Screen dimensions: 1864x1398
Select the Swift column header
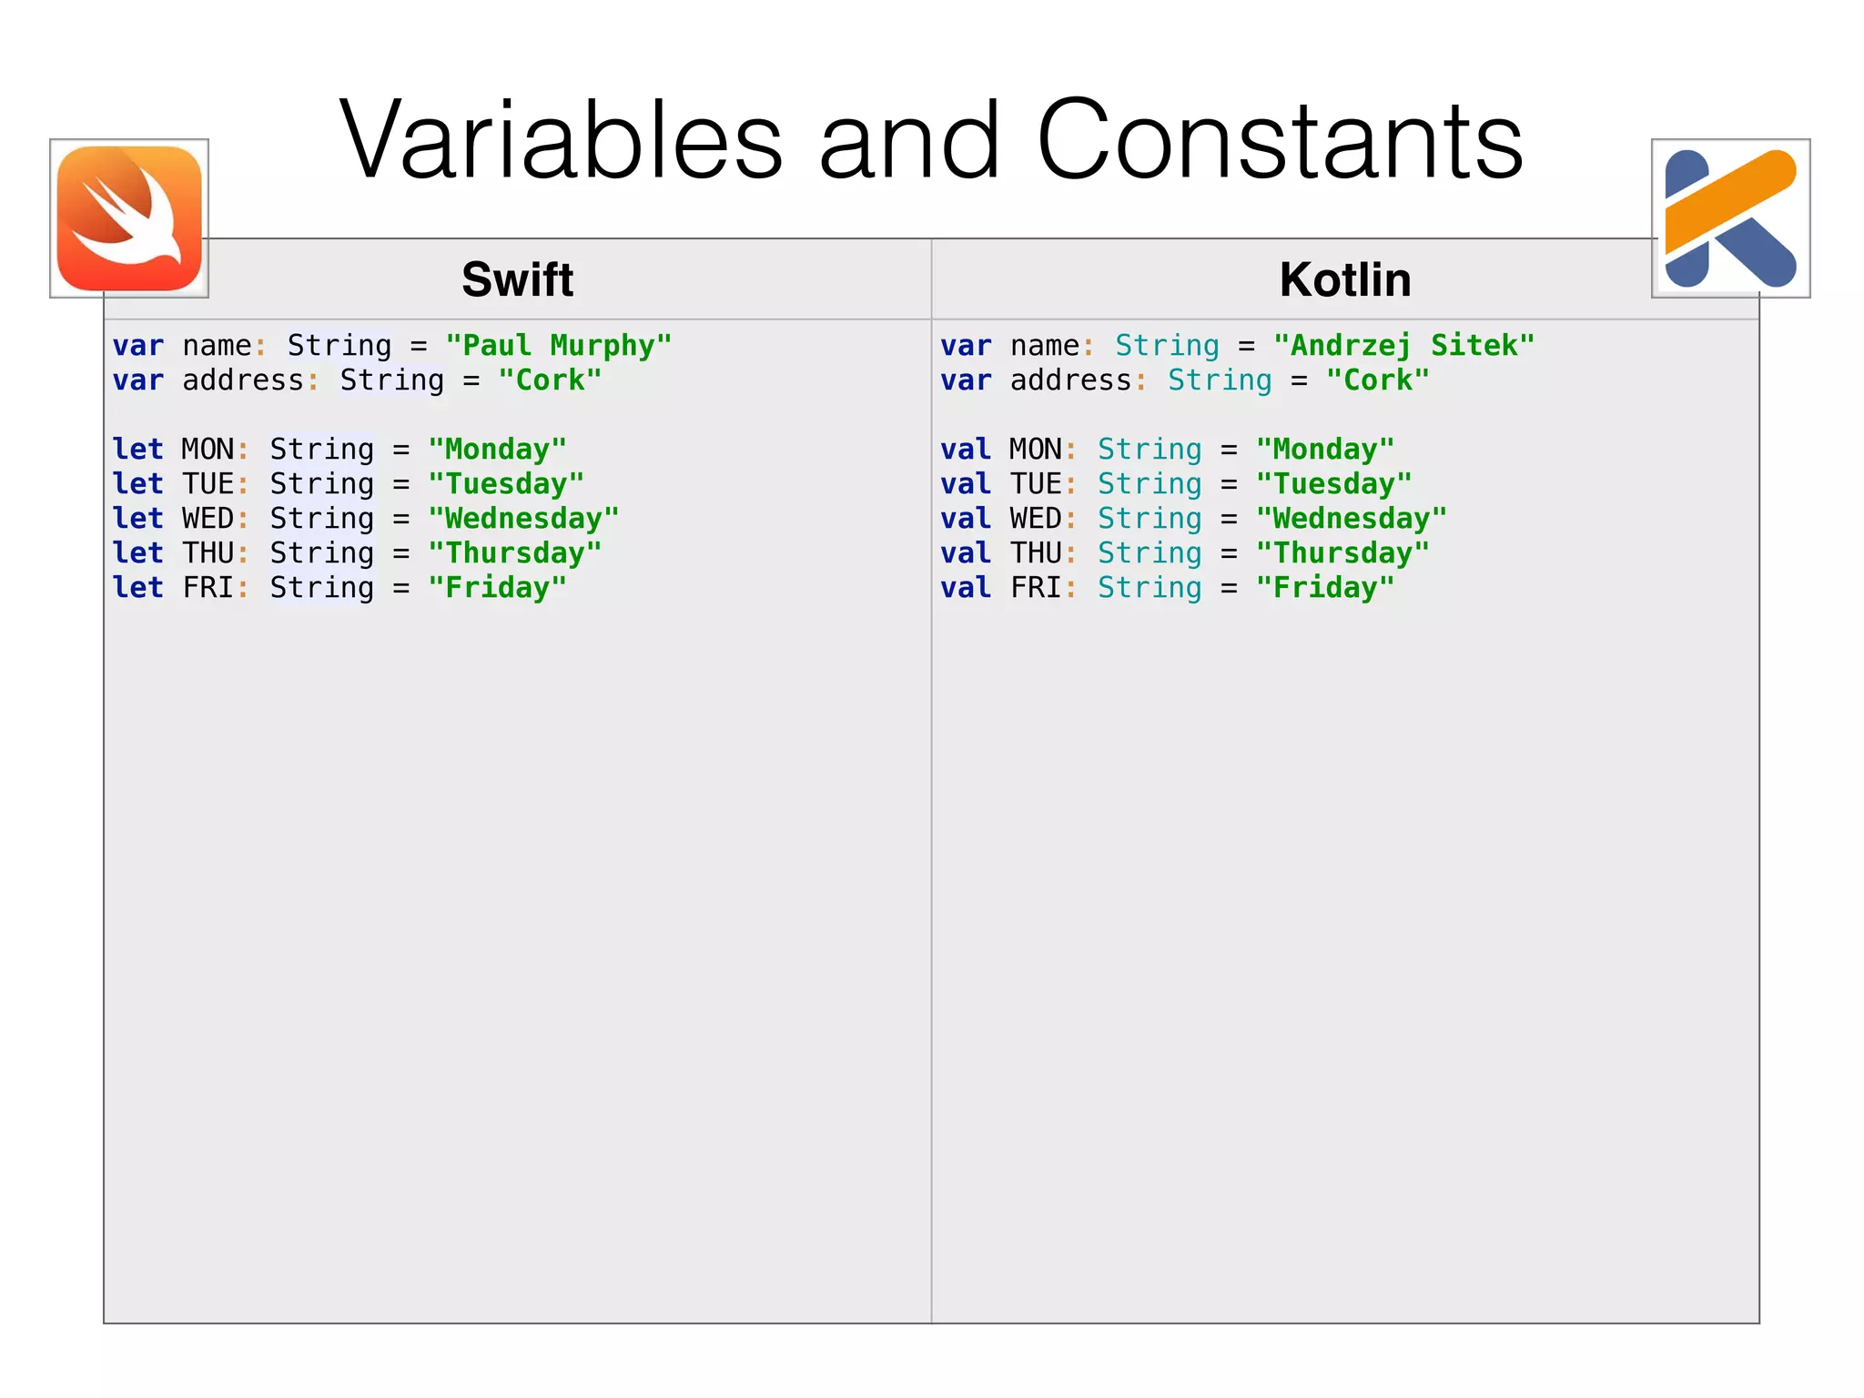[x=517, y=279]
